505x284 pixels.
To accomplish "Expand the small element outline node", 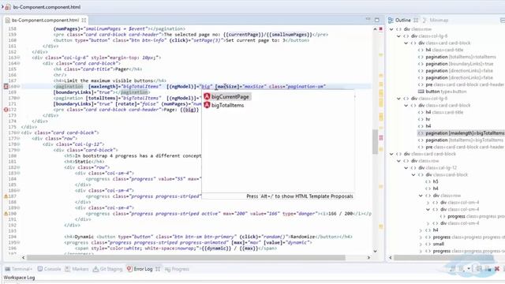I will [x=421, y=244].
